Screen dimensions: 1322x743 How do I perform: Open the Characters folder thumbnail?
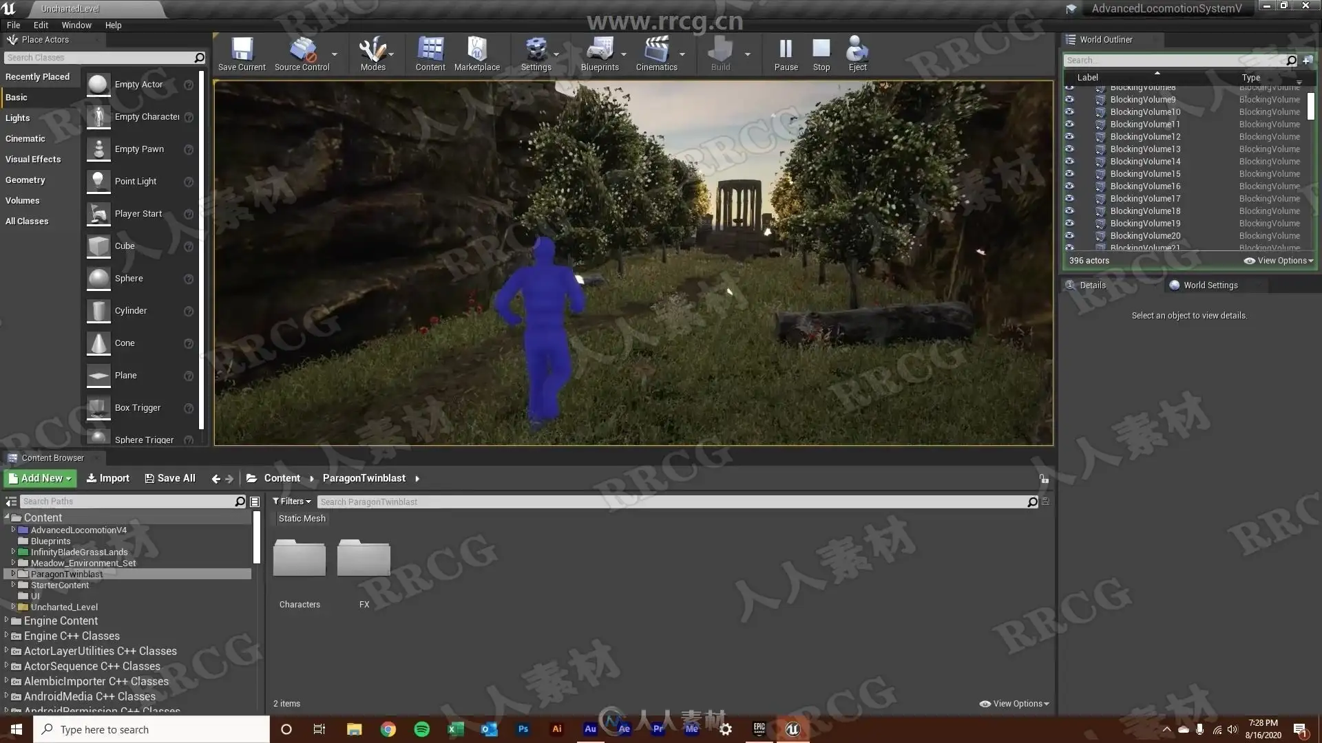(300, 559)
